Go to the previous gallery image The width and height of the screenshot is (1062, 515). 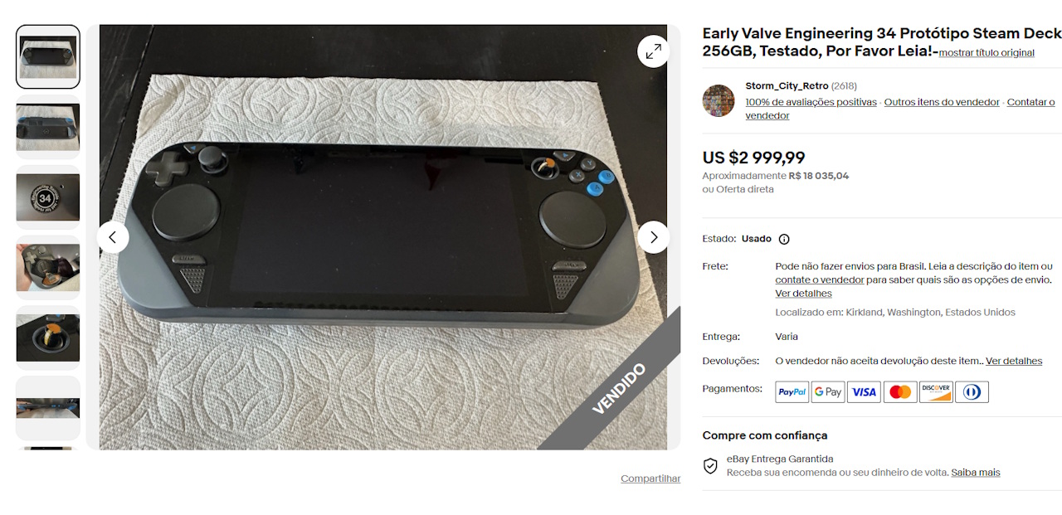(x=113, y=237)
